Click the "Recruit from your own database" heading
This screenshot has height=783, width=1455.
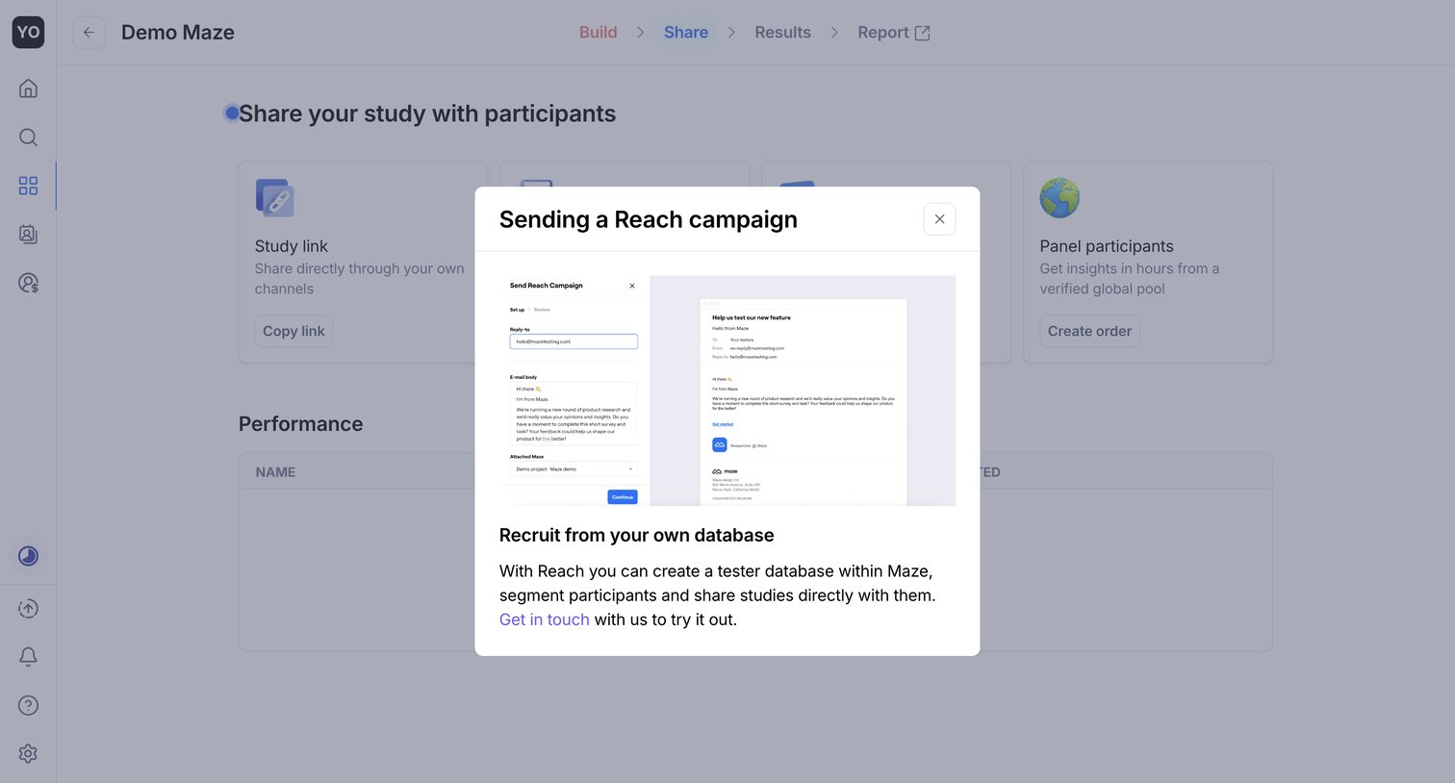637,535
